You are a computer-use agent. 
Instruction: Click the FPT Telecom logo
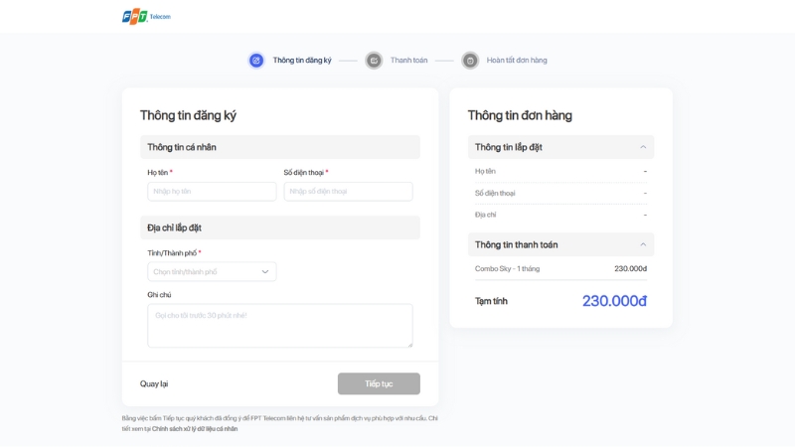(146, 17)
